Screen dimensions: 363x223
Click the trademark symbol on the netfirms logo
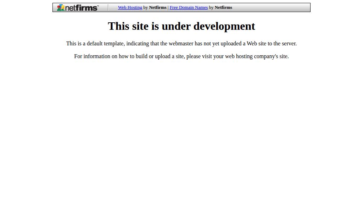point(98,6)
